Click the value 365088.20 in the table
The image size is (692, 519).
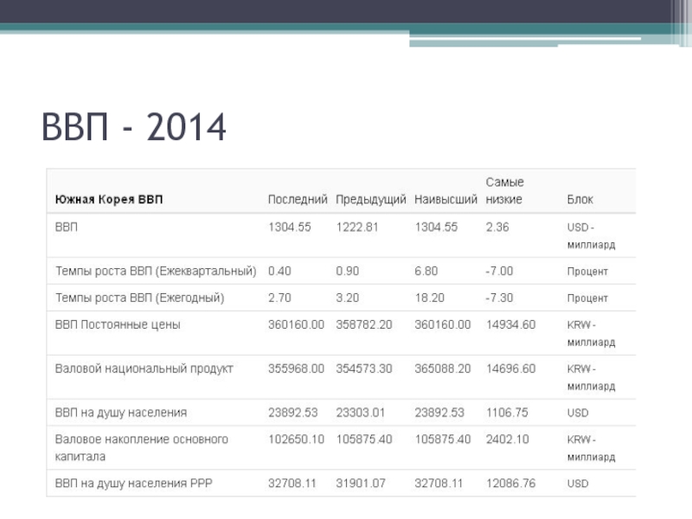pos(443,368)
